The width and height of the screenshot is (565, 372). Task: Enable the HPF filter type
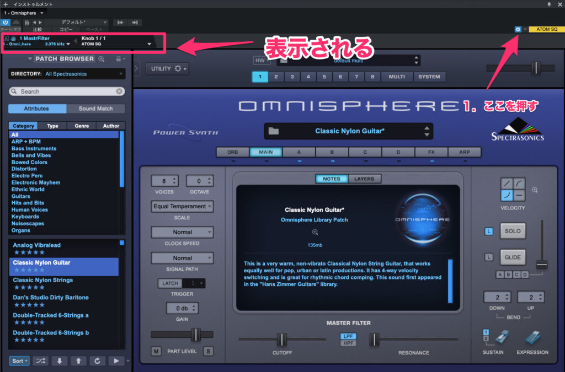tap(348, 343)
